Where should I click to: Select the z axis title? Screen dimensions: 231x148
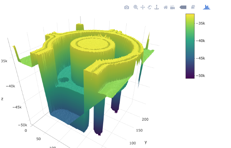click(x=2, y=99)
